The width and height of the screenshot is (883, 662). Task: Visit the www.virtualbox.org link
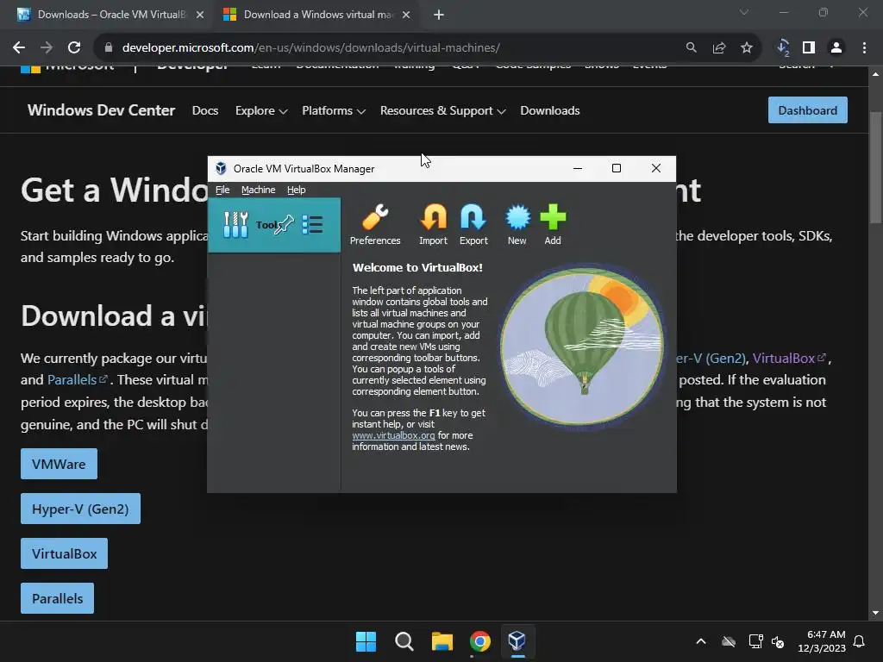tap(393, 435)
